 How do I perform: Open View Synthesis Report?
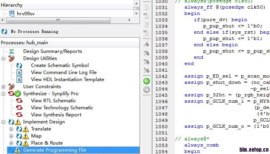pos(56,115)
